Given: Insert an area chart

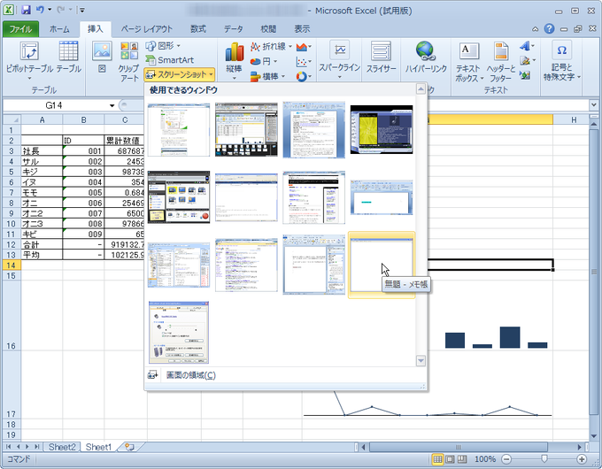Looking at the screenshot, I should 304,47.
